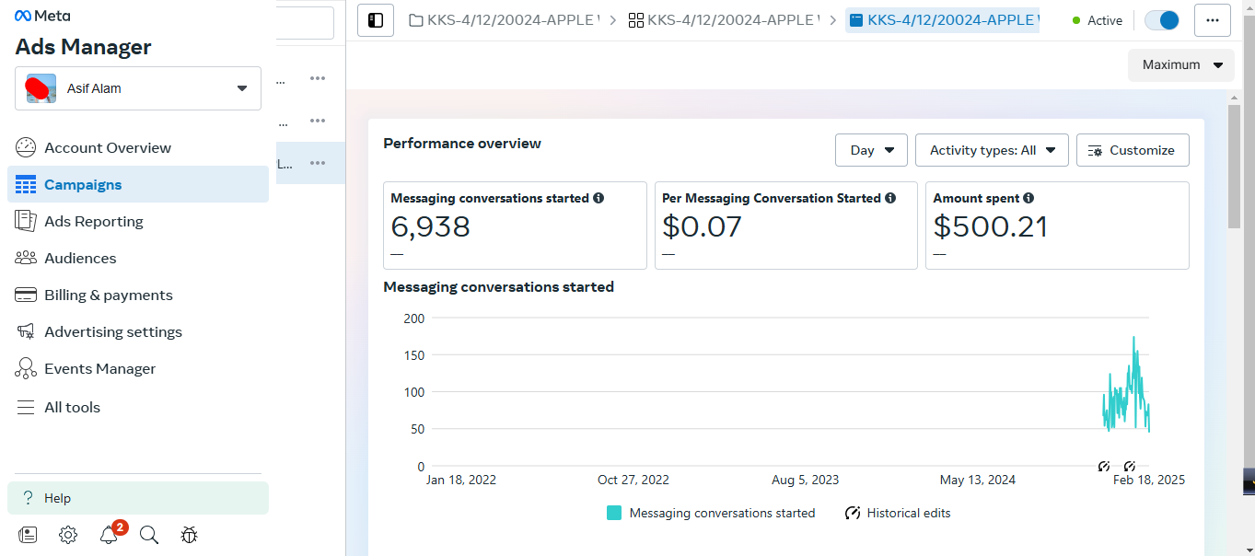Click the vertical scrollbar on the right
Screen dimensions: 1255x556
pos(1235,166)
